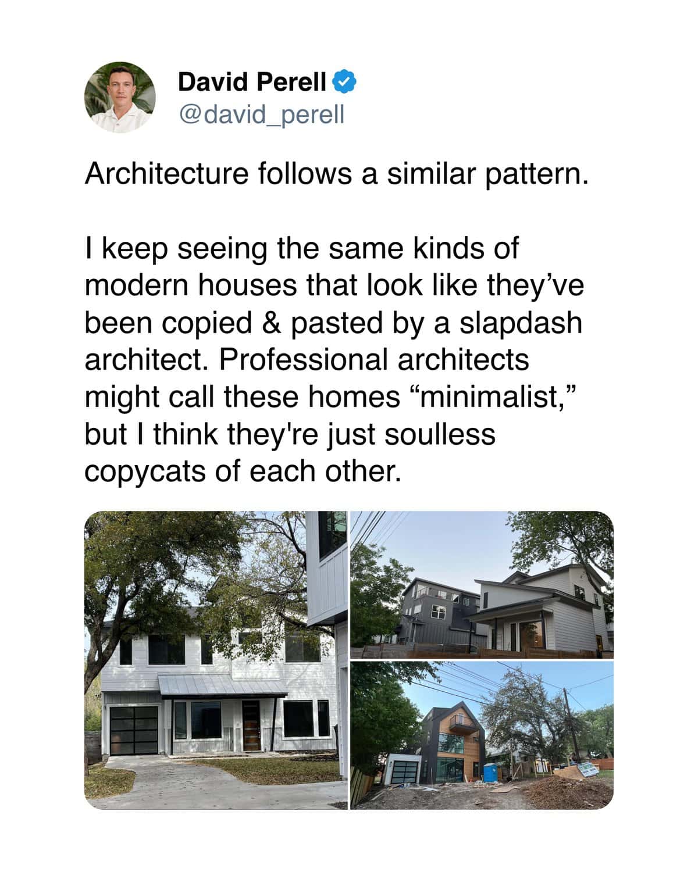This screenshot has height=872, width=698.
Task: Click David Perell's profile avatar
Action: (x=120, y=97)
